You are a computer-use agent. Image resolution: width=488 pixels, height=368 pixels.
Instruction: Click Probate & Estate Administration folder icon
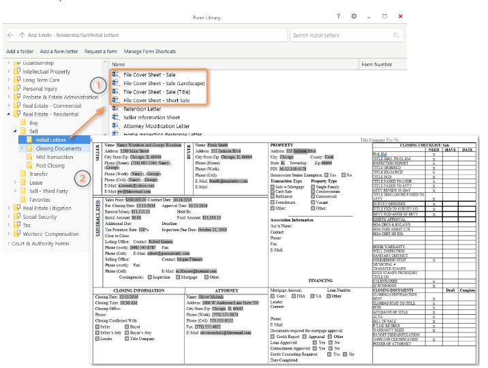[x=18, y=97]
